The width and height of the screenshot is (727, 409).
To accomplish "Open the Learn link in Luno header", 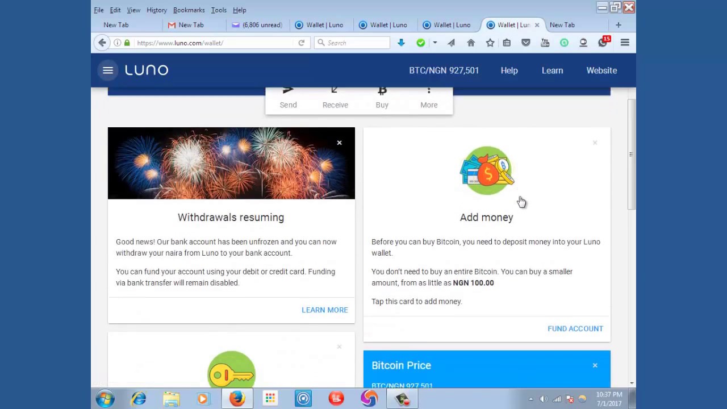I will pyautogui.click(x=552, y=70).
